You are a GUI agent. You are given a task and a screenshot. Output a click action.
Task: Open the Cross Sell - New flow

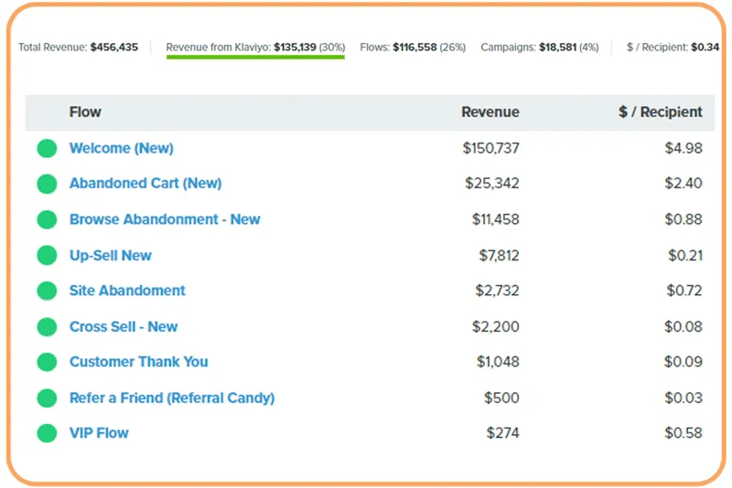124,327
